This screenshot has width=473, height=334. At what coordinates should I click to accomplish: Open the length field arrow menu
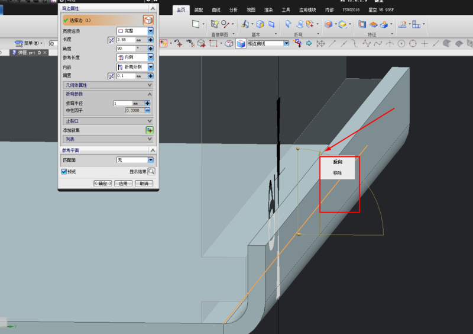pos(150,40)
